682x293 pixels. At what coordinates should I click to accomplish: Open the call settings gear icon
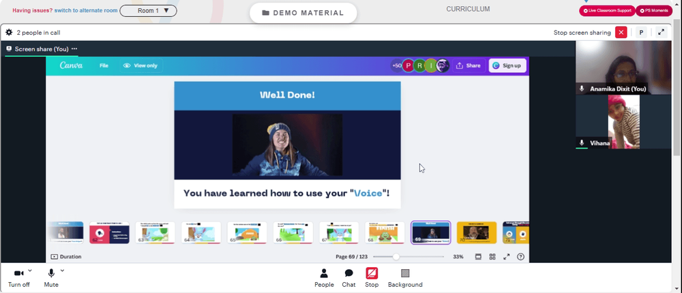9,33
